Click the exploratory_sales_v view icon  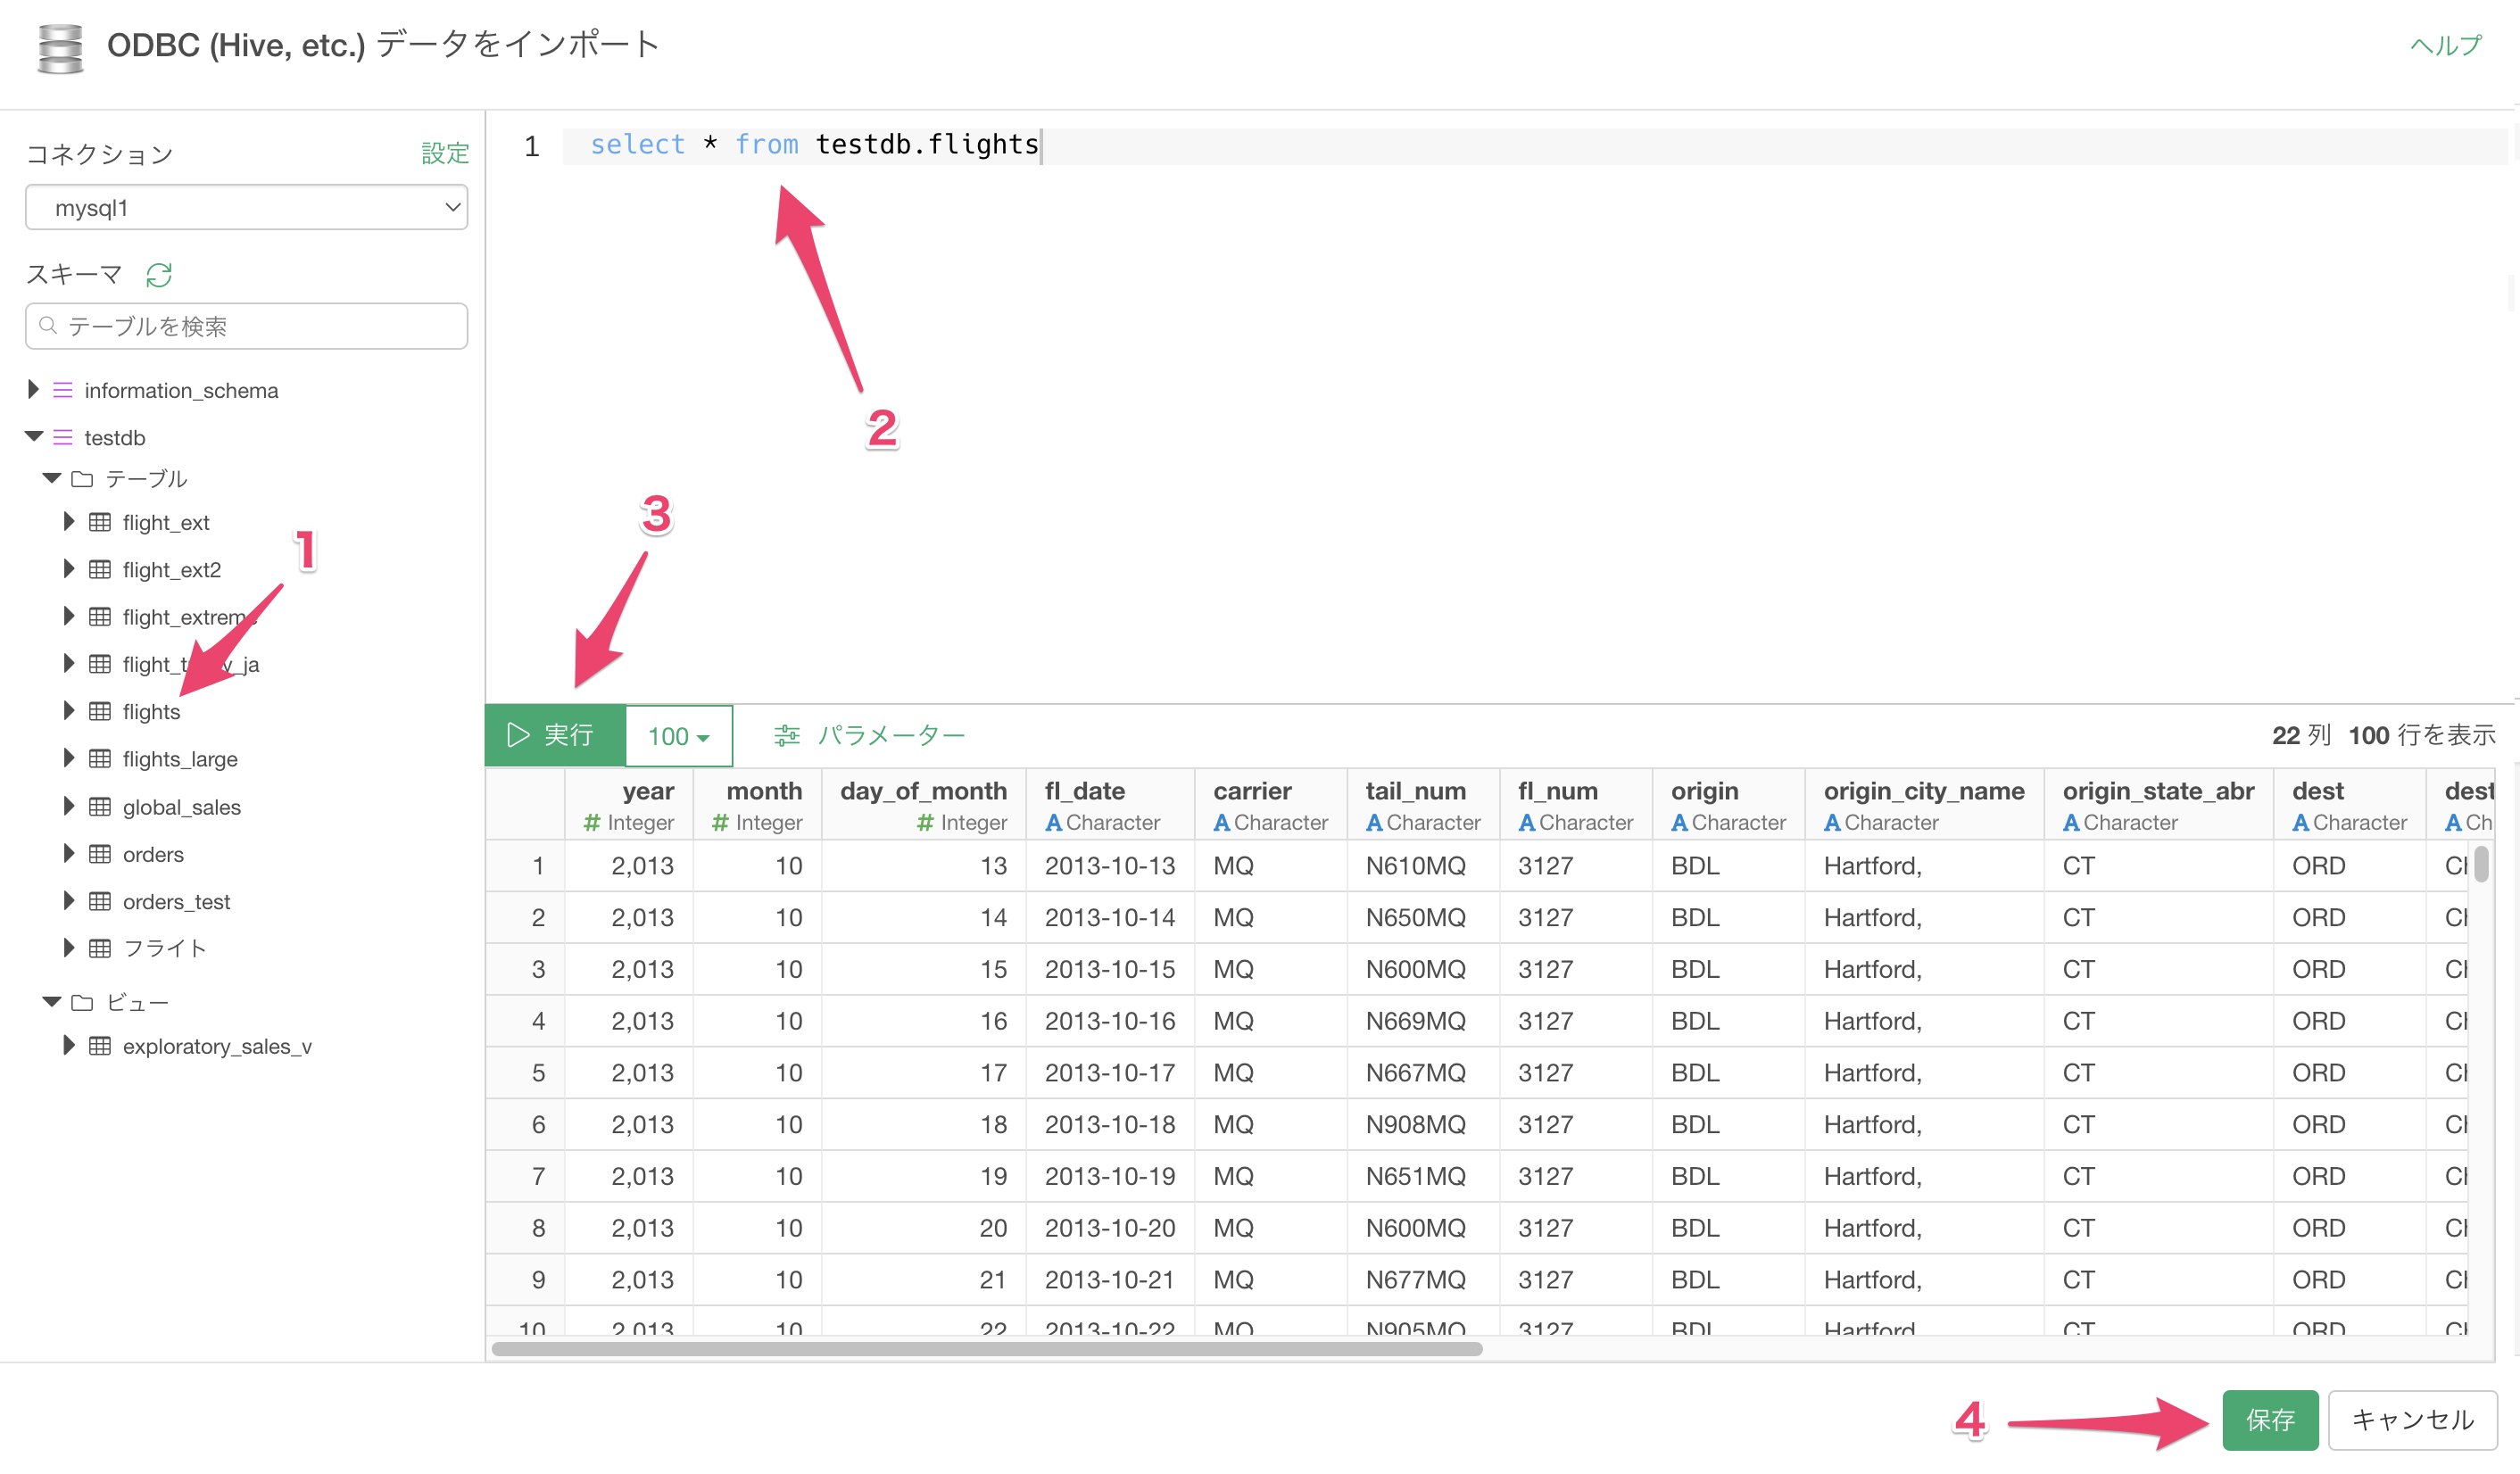point(100,1046)
